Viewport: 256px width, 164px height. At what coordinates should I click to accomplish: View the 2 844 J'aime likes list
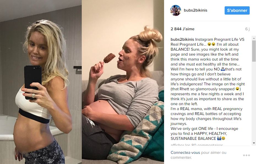(x=183, y=29)
